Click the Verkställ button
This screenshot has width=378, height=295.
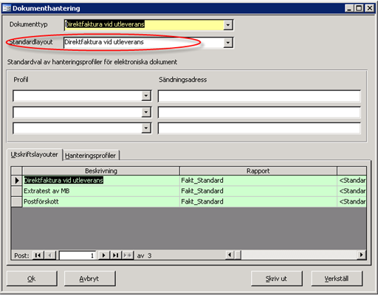pyautogui.click(x=337, y=279)
